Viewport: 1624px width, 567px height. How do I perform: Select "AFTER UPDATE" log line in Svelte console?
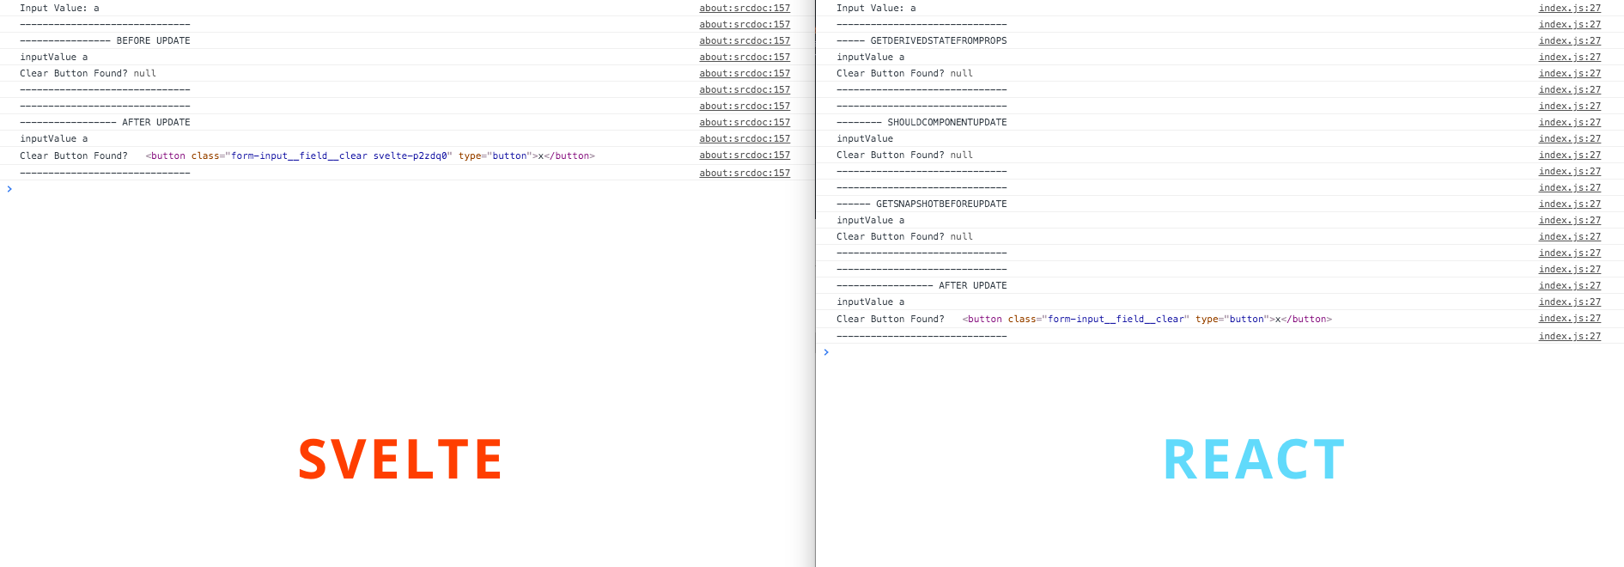point(105,122)
